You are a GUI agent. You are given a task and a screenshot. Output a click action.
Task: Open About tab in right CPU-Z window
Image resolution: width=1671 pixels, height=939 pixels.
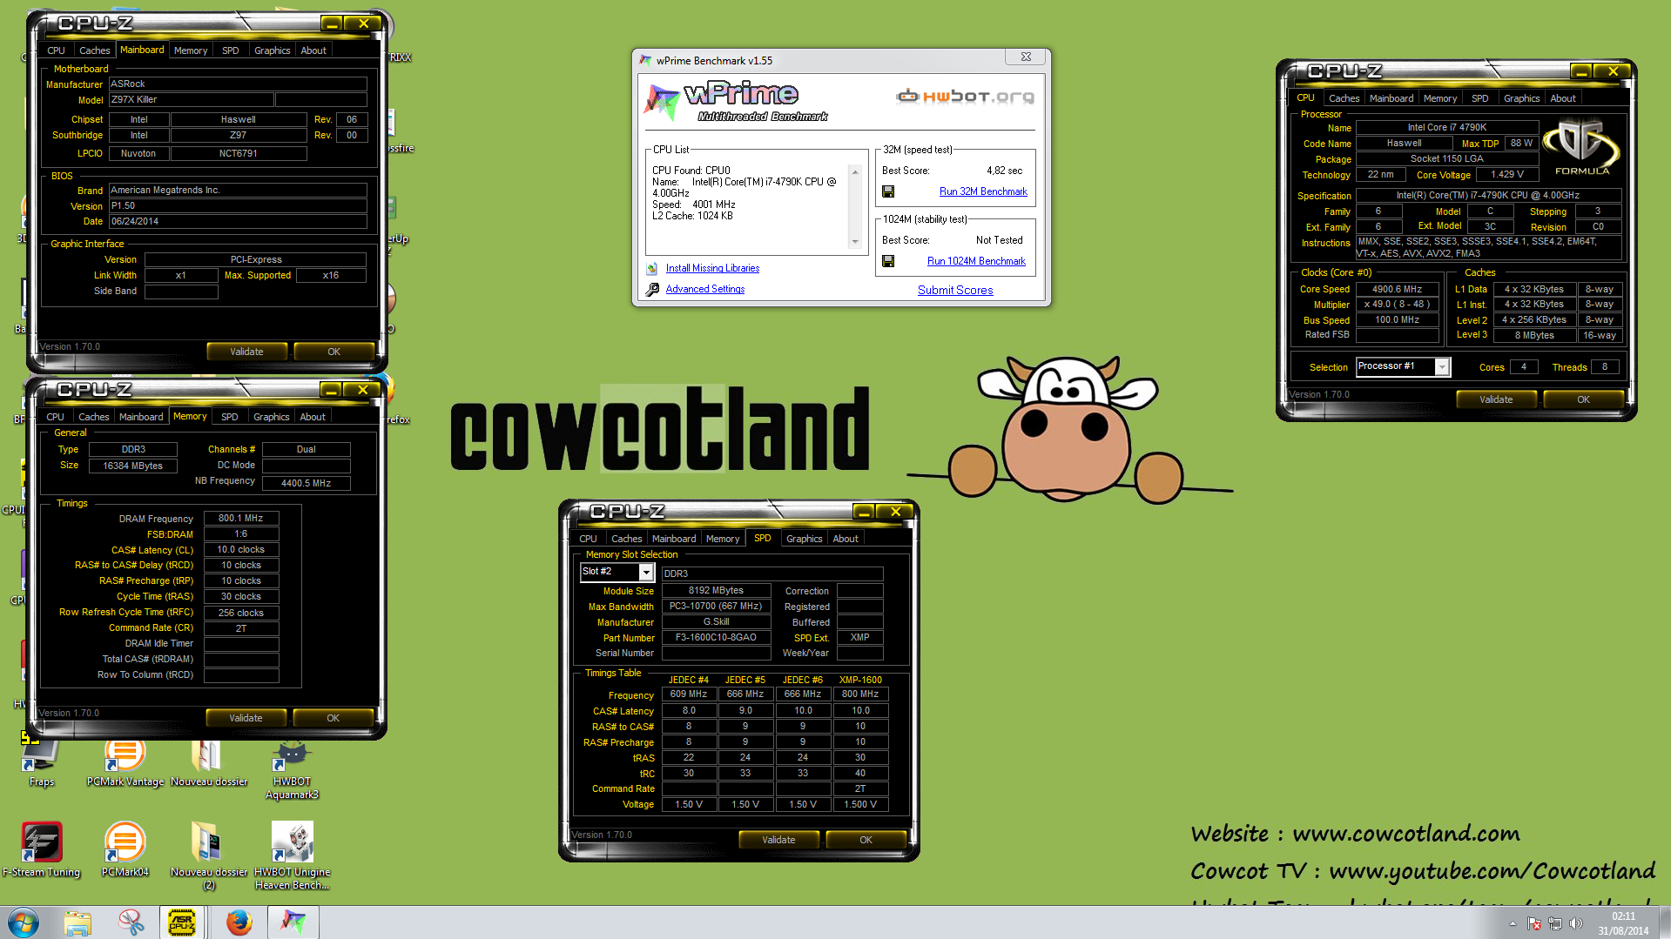1562,98
